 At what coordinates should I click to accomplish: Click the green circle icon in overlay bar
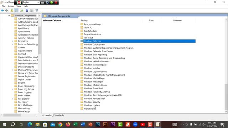tap(51, 2)
